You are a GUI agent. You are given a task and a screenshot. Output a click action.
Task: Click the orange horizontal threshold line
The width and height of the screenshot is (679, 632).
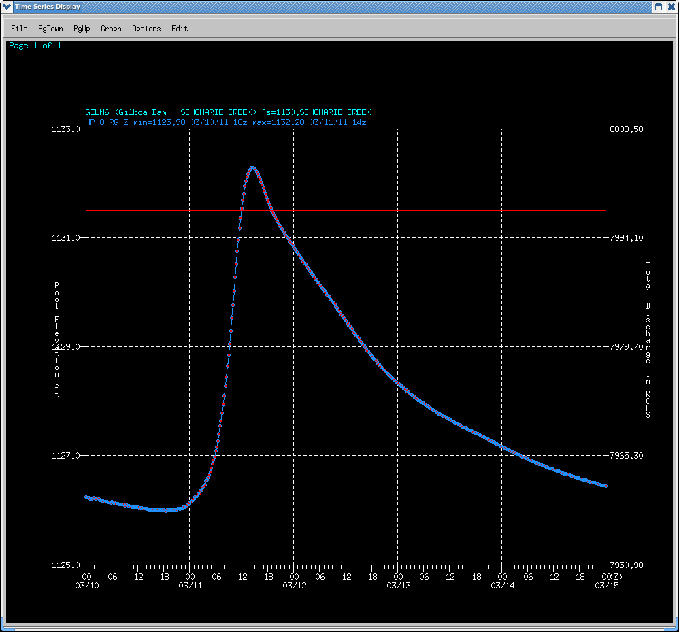click(x=346, y=265)
